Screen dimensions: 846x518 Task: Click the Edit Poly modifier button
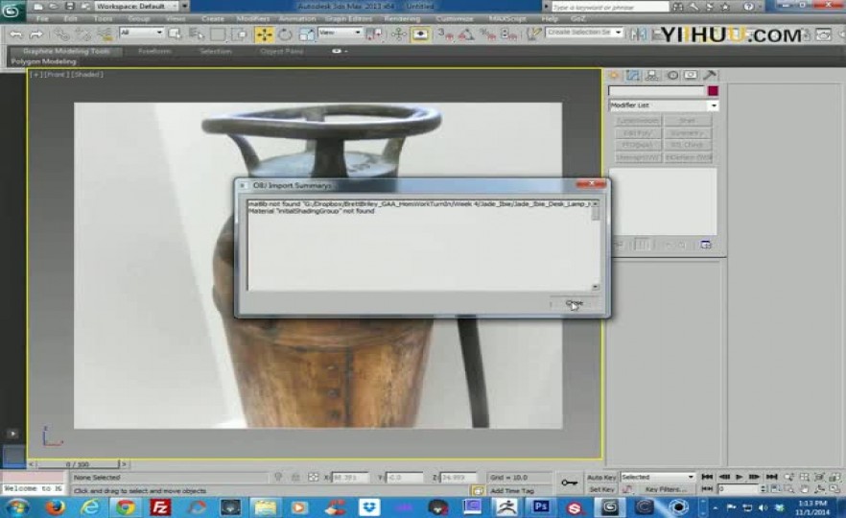(638, 132)
